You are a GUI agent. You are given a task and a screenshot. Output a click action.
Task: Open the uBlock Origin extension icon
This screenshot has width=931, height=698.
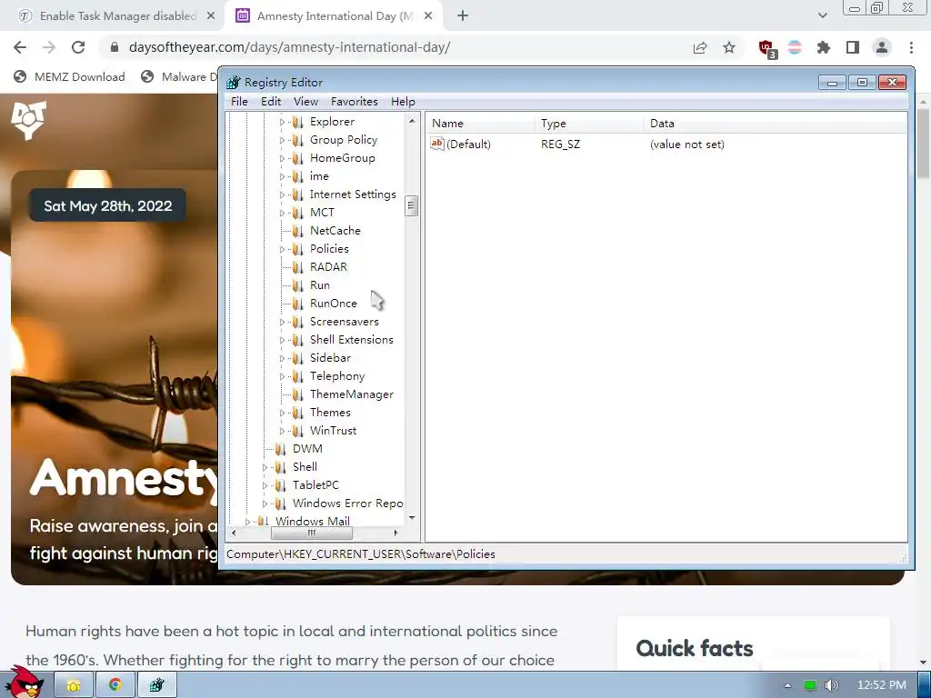tap(767, 49)
